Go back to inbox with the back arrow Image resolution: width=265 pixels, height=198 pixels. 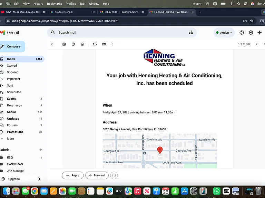52,44
